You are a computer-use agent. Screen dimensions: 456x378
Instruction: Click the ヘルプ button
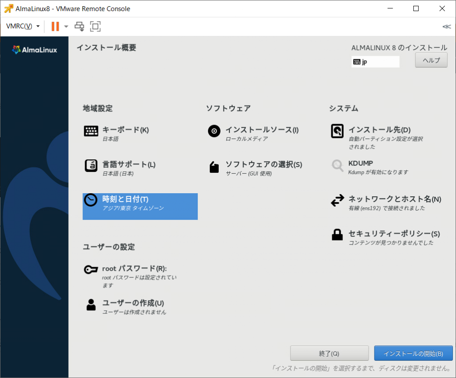pos(431,60)
